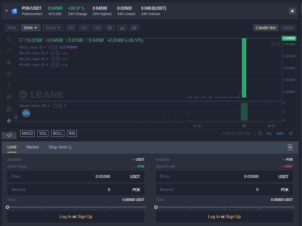302x226 pixels.
Task: Open MA 30 indicator settings gear
Action: [x=53, y=59]
